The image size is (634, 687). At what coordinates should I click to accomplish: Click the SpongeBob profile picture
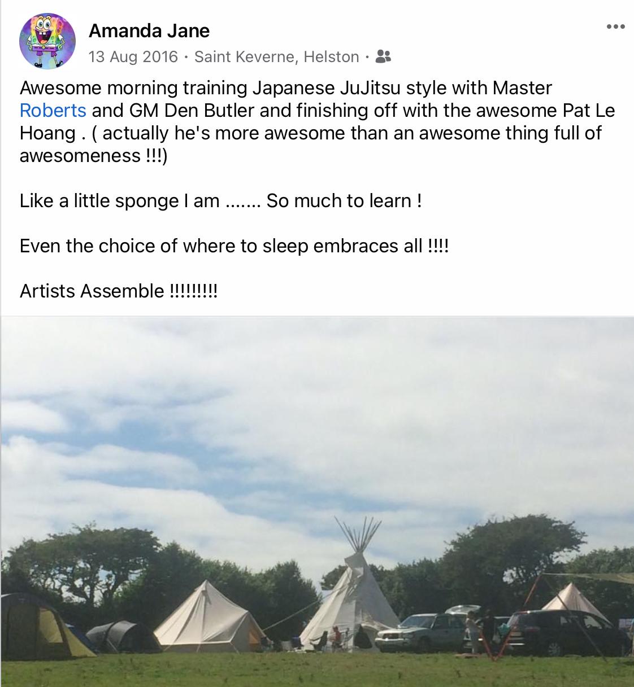click(47, 41)
